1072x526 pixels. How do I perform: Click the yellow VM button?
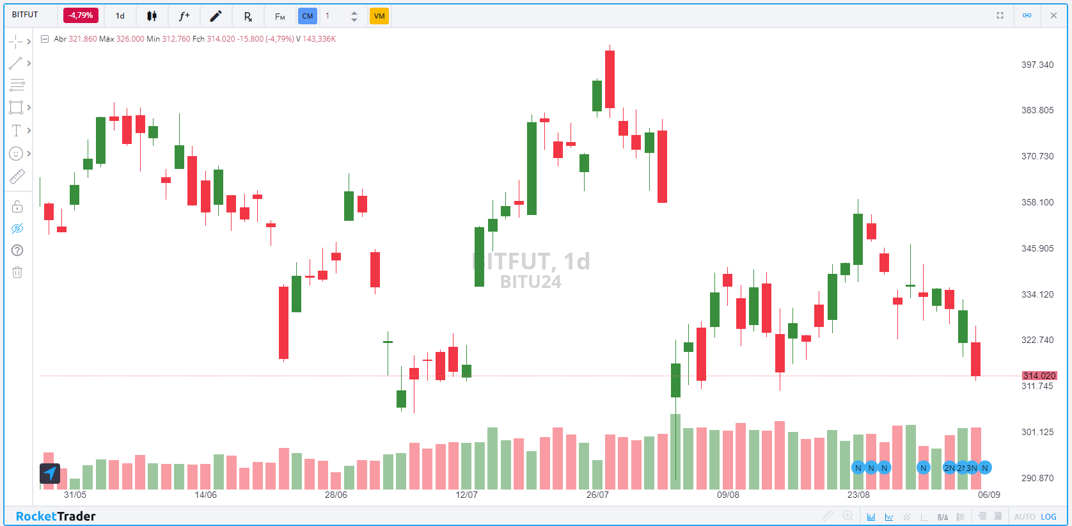pos(379,16)
